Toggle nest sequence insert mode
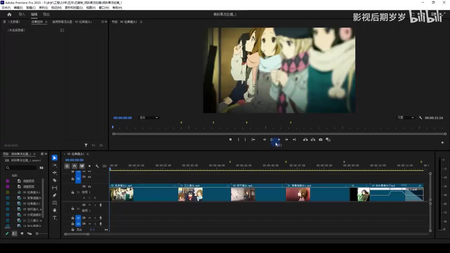 pyautogui.click(x=67, y=166)
